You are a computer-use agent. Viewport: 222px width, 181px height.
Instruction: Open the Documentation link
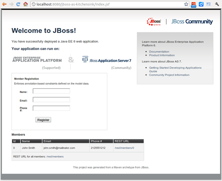pyautogui.click(x=159, y=52)
